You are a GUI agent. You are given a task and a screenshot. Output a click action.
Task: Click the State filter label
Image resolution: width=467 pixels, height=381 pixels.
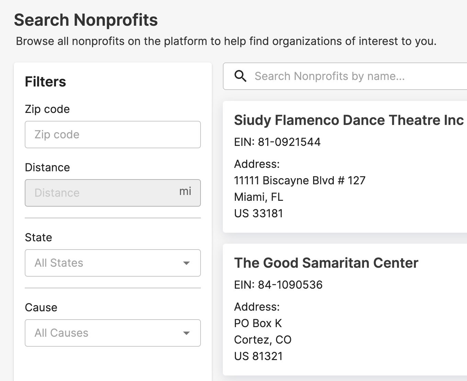click(x=38, y=238)
